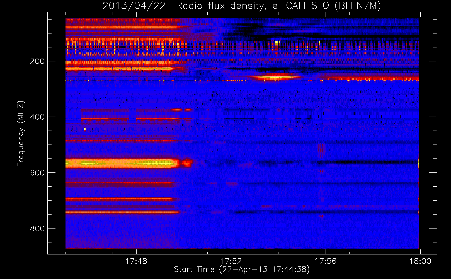Click the 17:52 time tick label
The image size is (451, 279).
point(231,261)
